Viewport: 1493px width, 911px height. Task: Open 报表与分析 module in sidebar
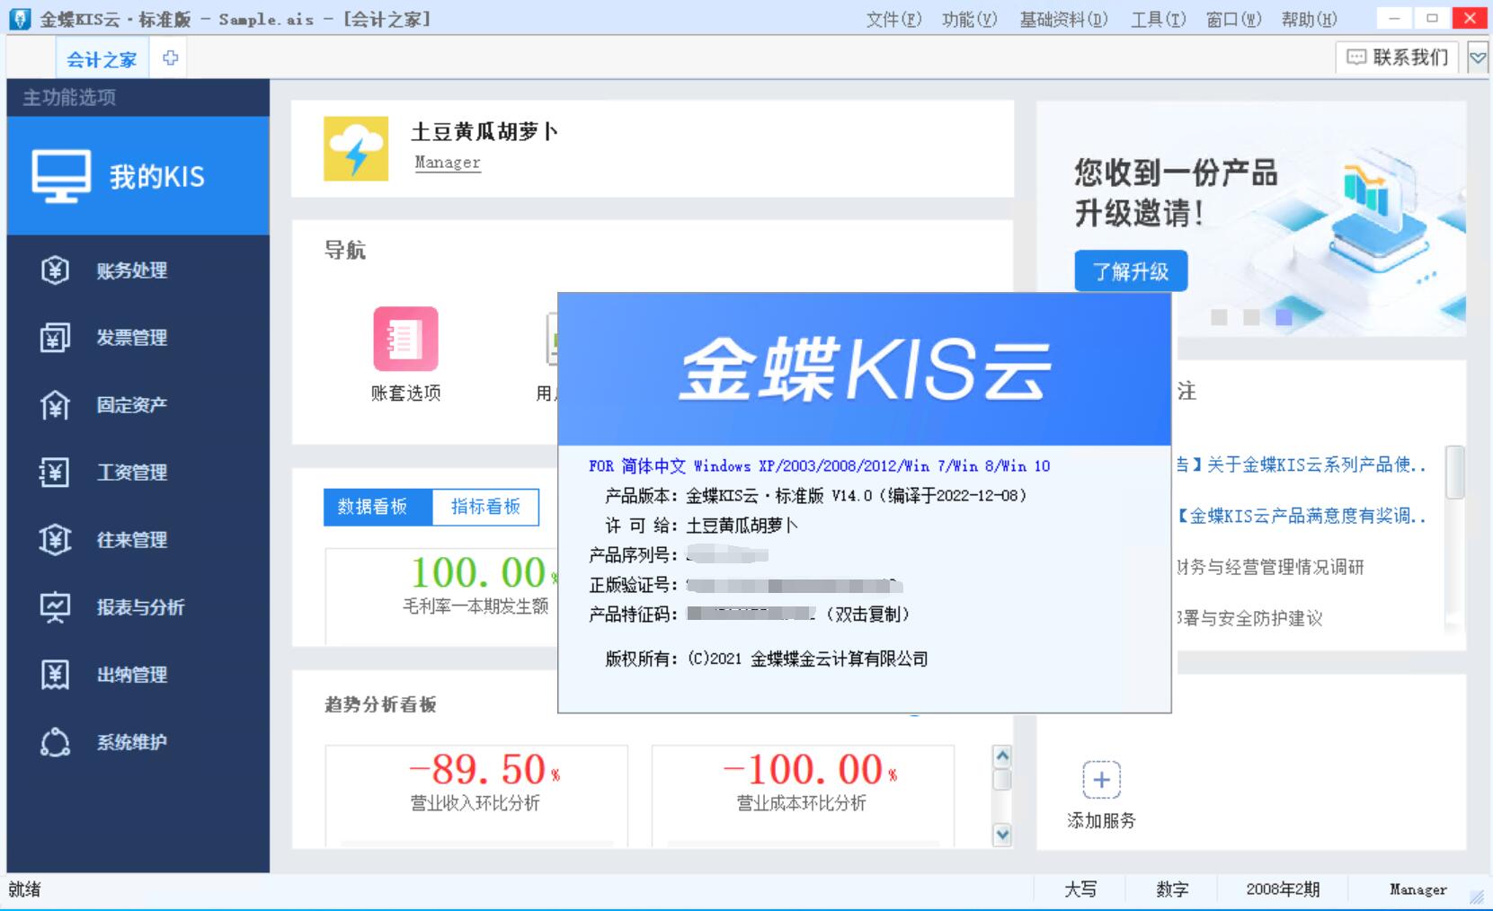138,606
